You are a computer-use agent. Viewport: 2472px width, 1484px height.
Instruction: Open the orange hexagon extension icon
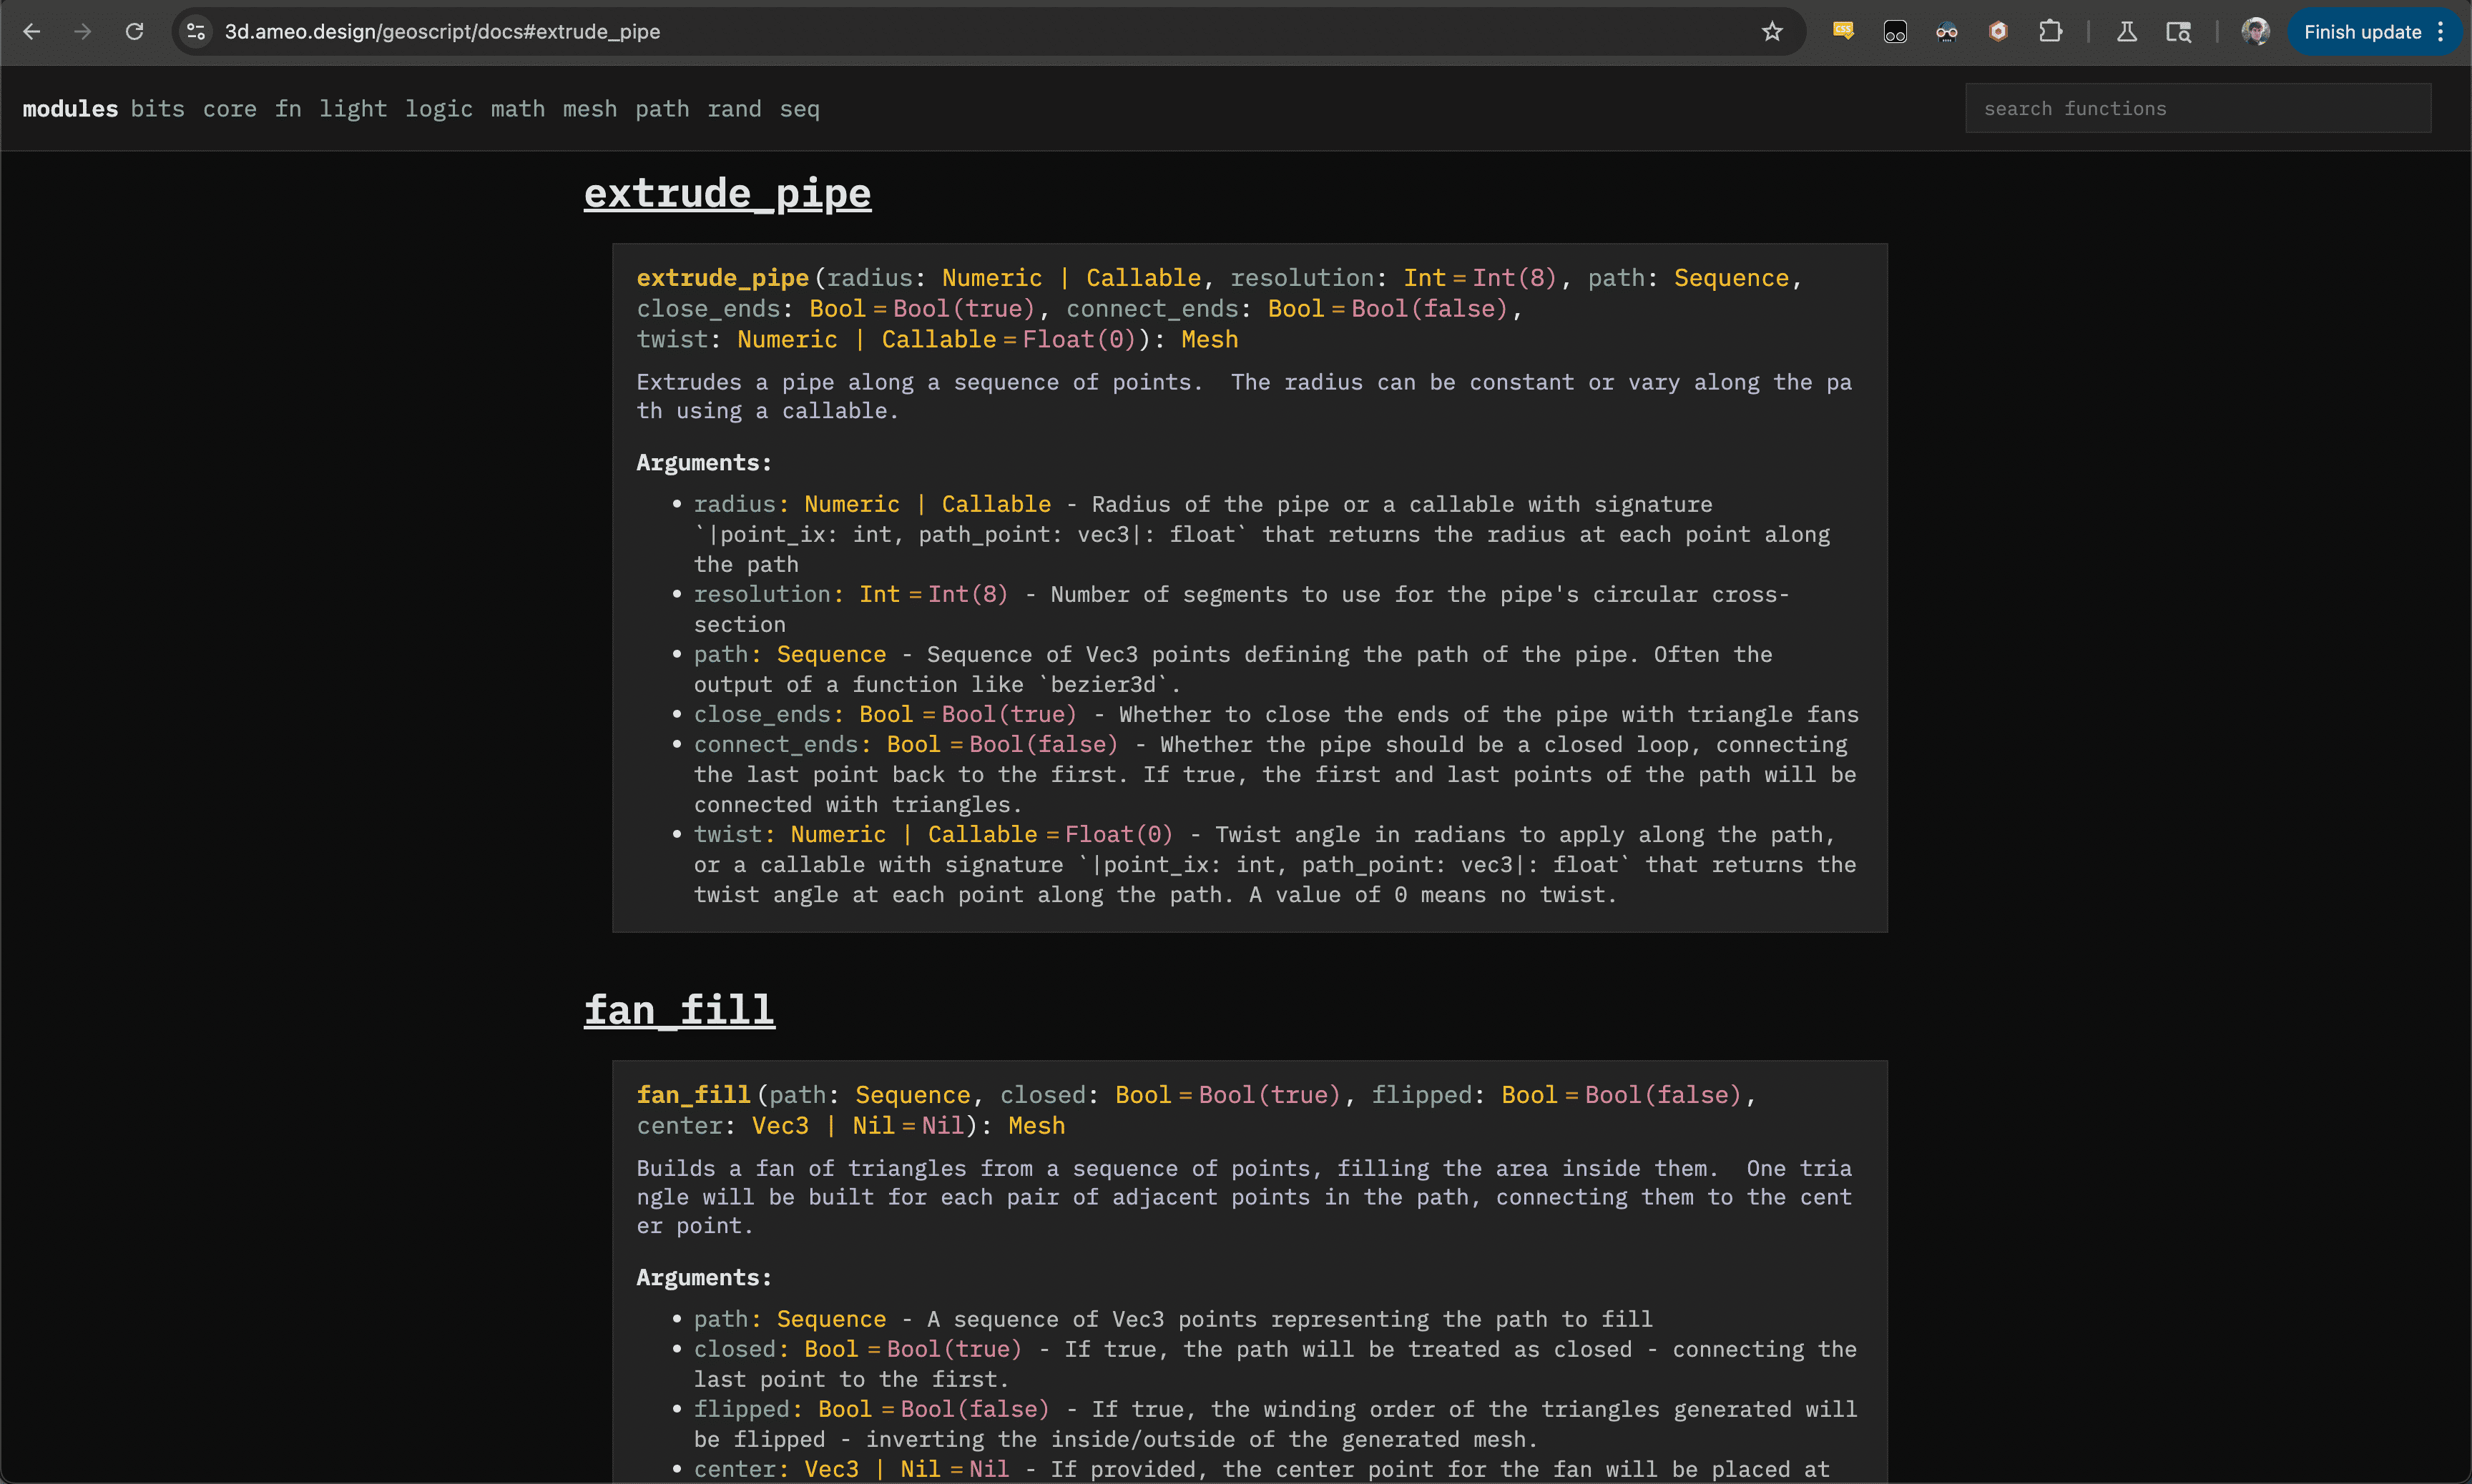[1998, 32]
